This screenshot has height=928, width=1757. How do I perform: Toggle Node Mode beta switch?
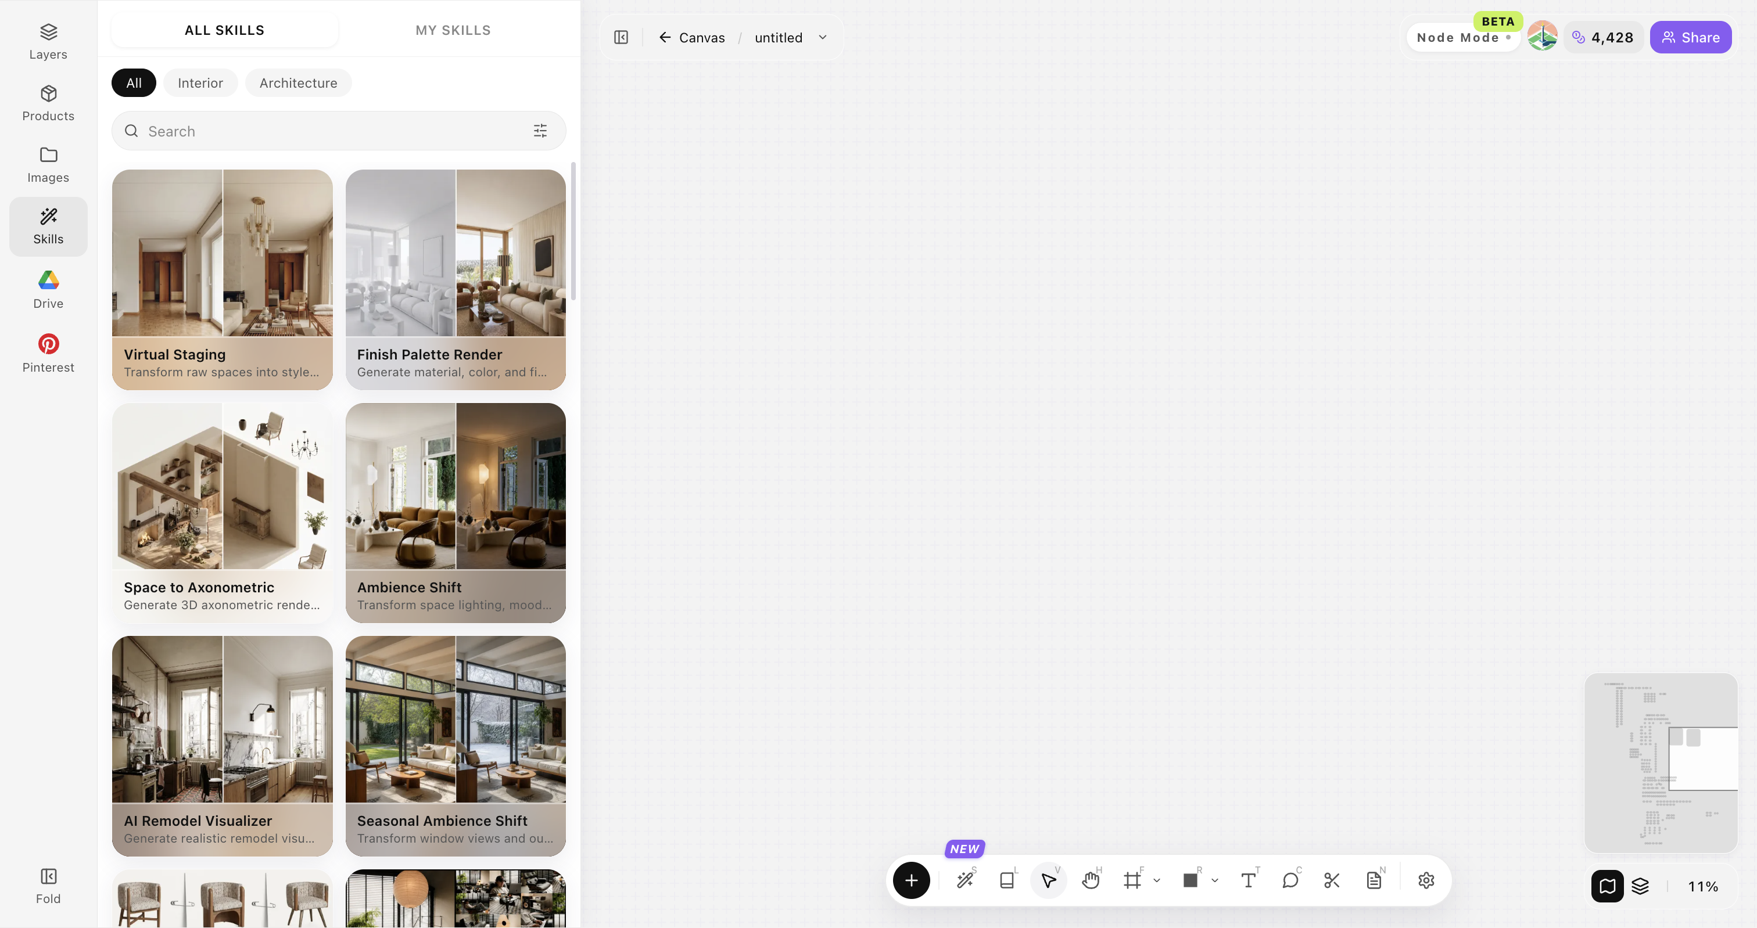[x=1464, y=38]
